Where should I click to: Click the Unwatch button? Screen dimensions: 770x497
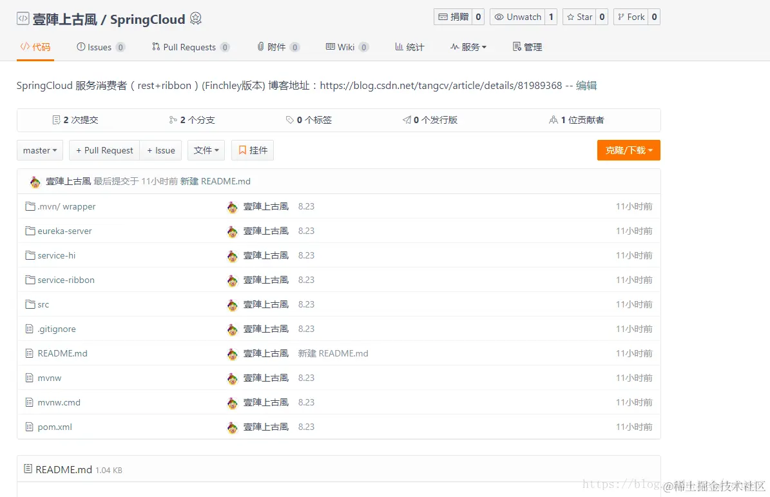[x=517, y=17]
